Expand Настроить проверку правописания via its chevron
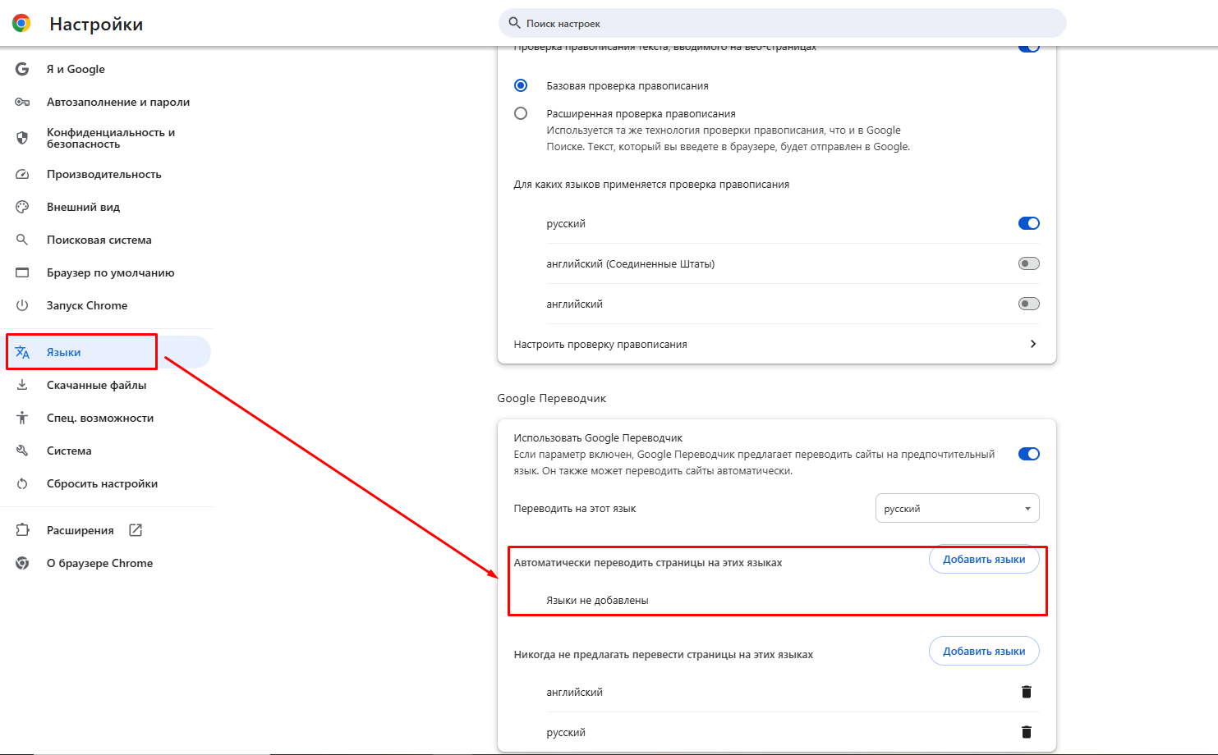 tap(1033, 344)
